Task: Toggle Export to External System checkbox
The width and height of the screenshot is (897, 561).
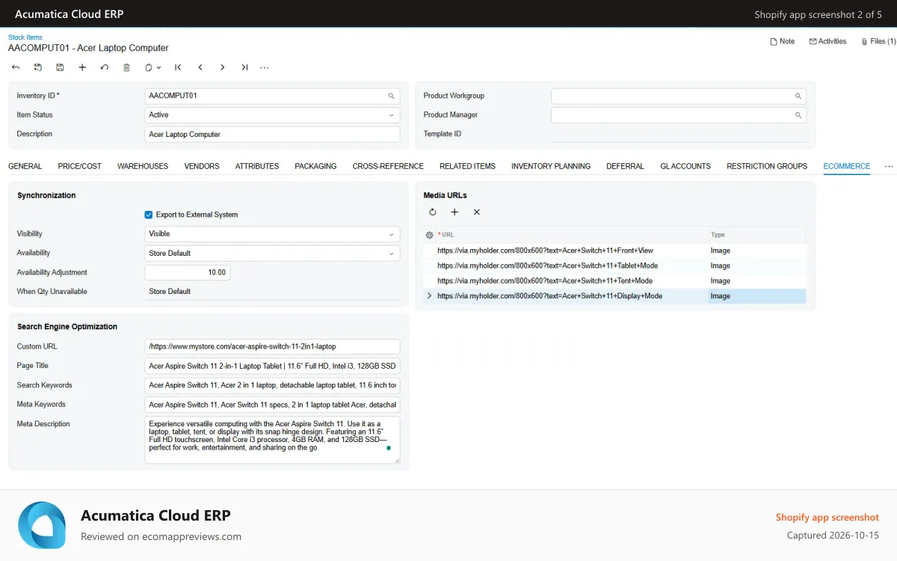Action: click(149, 215)
